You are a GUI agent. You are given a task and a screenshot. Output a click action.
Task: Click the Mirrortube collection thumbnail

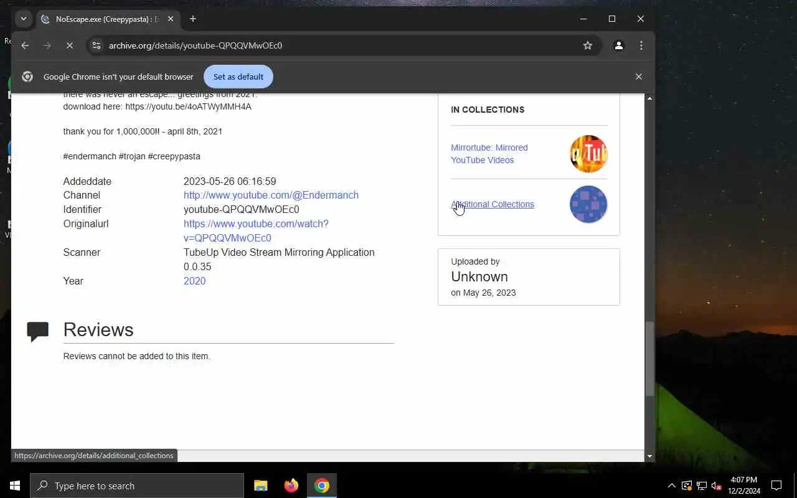coord(588,154)
